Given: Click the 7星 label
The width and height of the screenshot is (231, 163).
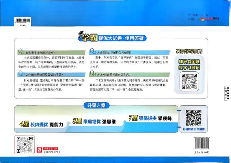Looking at the screenshot, I should [x=133, y=118].
